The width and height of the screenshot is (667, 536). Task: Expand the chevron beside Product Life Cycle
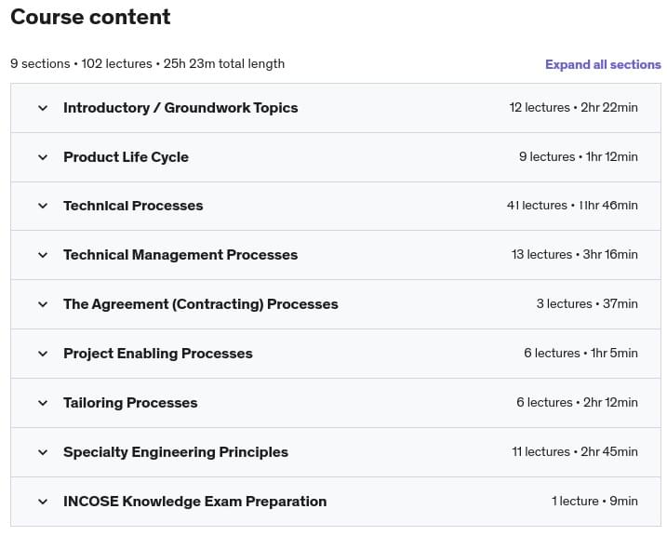pos(42,157)
